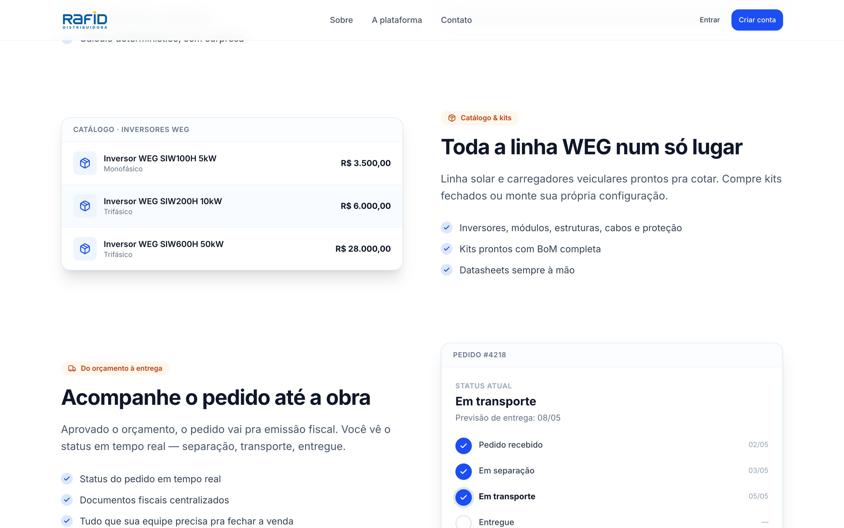Viewport: 844px width, 528px height.
Task: Click Documentos fiscais centralizados text
Action: 154,500
